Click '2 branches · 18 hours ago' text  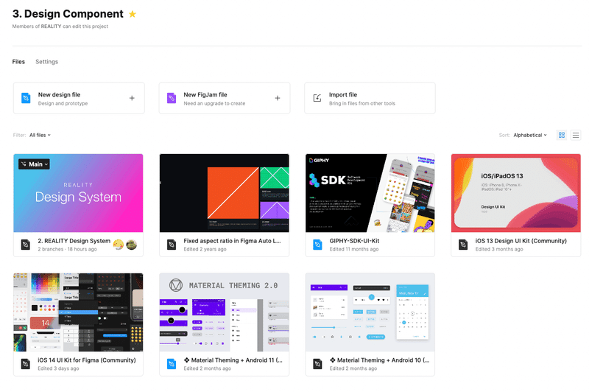click(x=67, y=249)
